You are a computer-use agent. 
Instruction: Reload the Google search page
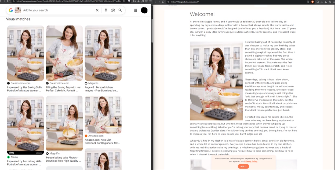tap(9, 1)
